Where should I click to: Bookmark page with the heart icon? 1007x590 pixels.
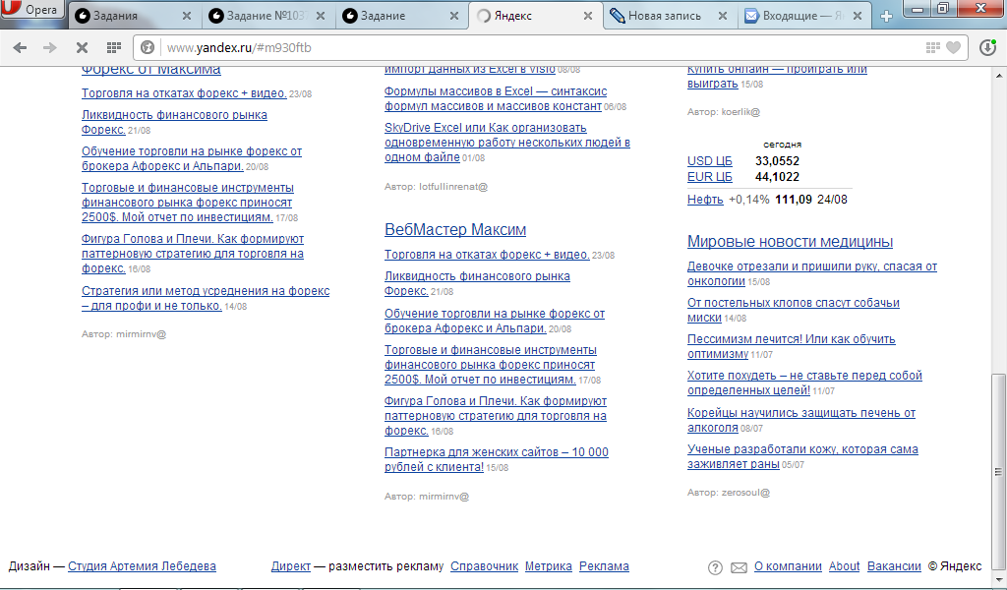(x=954, y=47)
